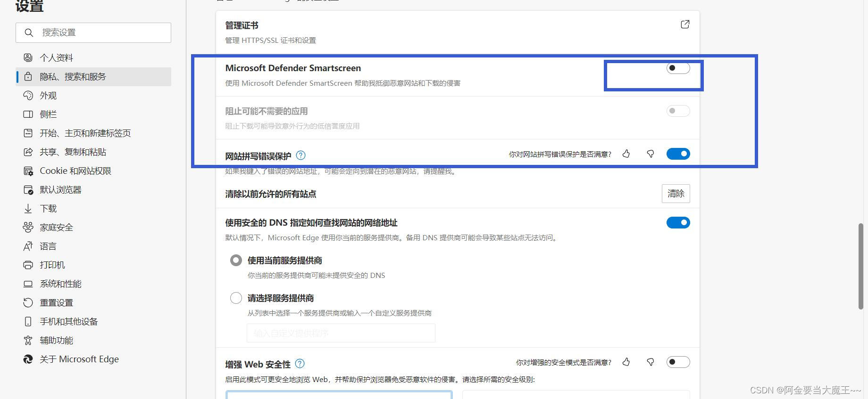This screenshot has height=399, width=868.
Task: Click the 清除 button
Action: click(676, 194)
